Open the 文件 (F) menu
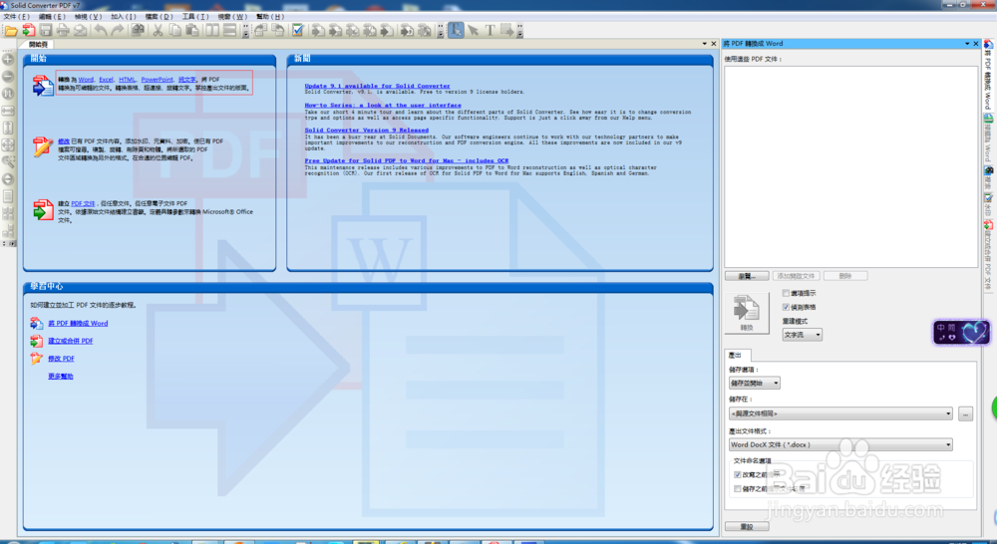Screen dimensions: 997x544 [17, 17]
